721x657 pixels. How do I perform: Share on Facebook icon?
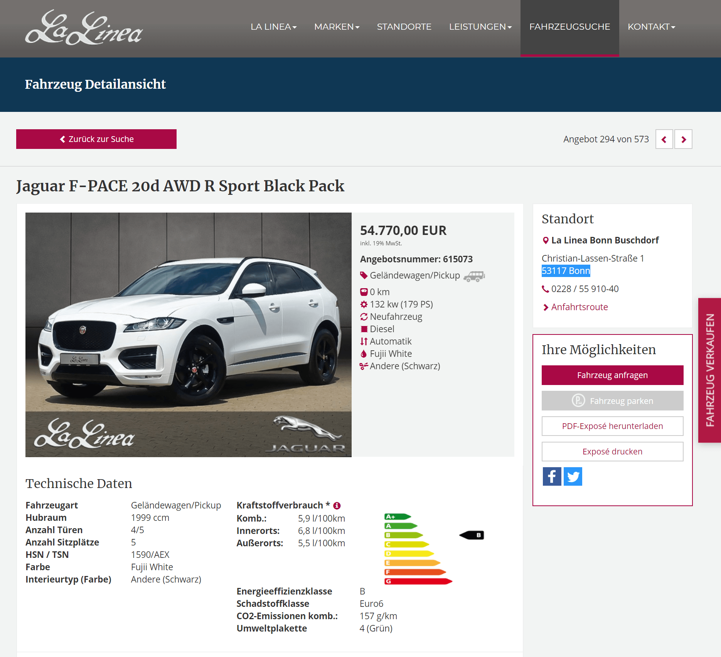552,476
